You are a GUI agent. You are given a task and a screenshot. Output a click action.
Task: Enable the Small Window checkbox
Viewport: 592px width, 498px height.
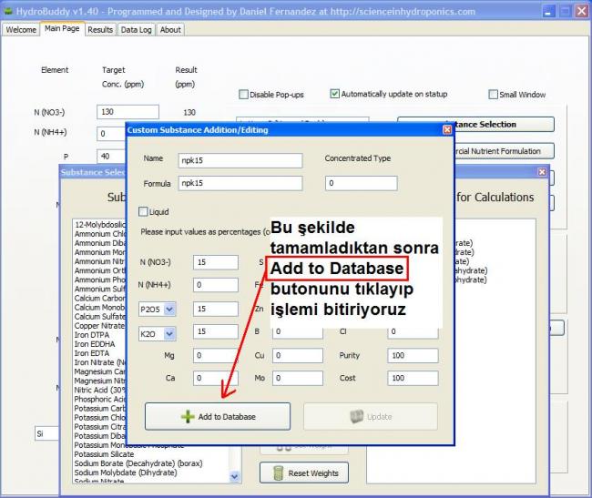pyautogui.click(x=493, y=95)
